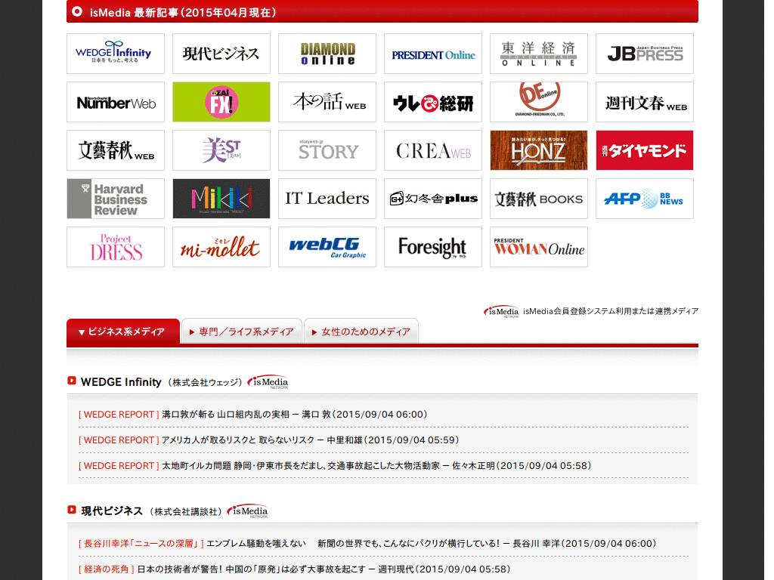Click the 文藝春秋 BOOKS logo
774x580 pixels.
[538, 199]
